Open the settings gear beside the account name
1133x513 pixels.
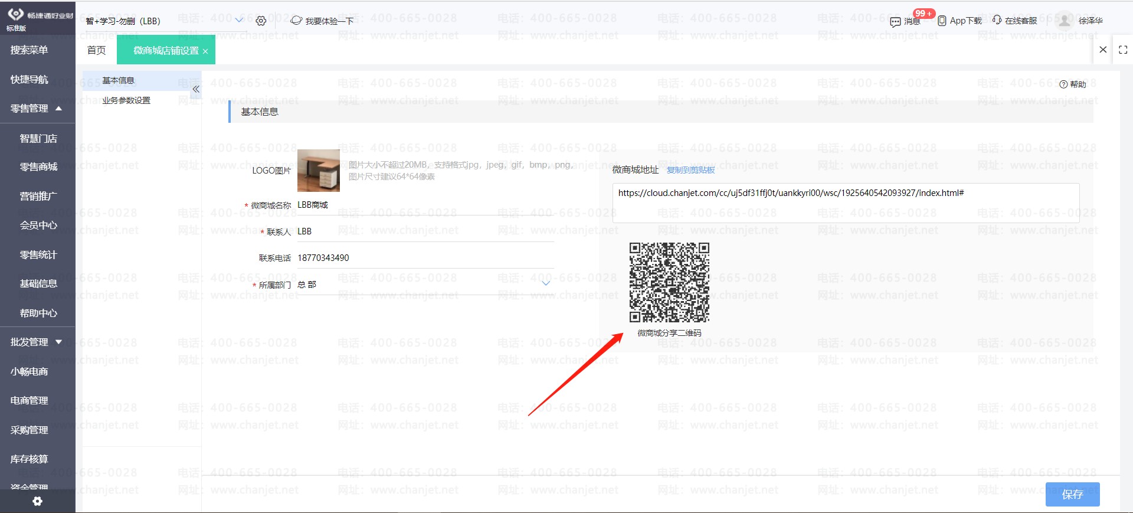[x=261, y=21]
